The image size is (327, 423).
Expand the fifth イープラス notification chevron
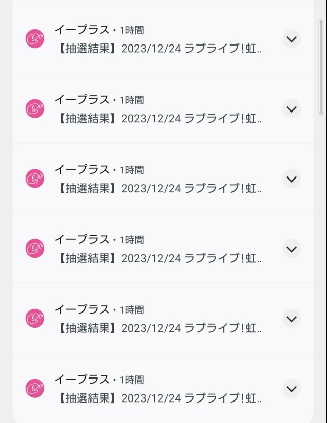(x=291, y=319)
